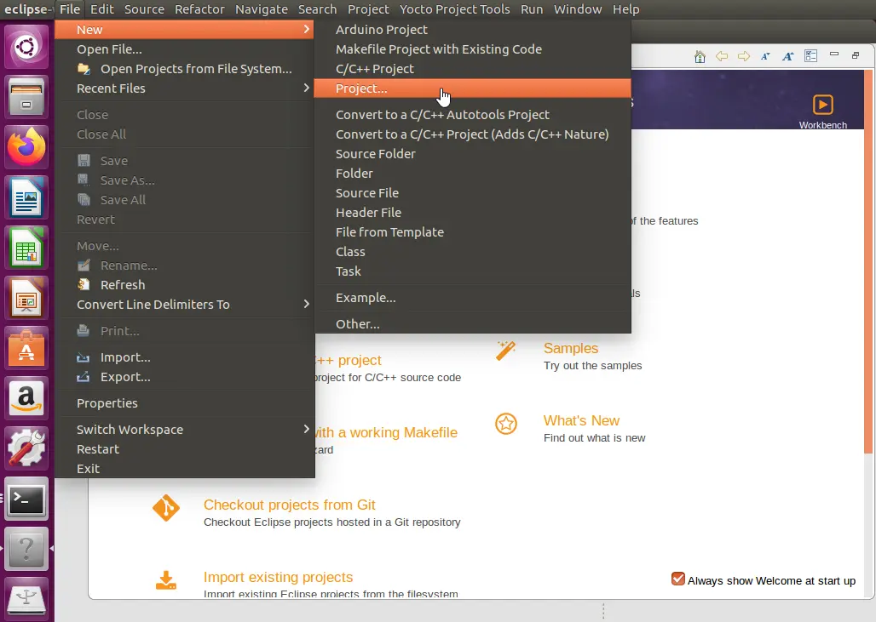Click the Samples wand icon

(x=506, y=351)
